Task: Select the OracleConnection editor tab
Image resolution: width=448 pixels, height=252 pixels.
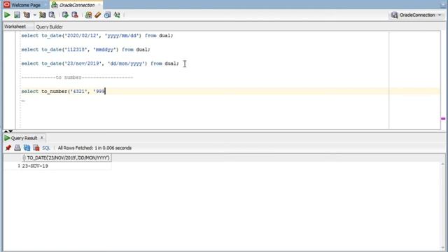Action: (77, 5)
